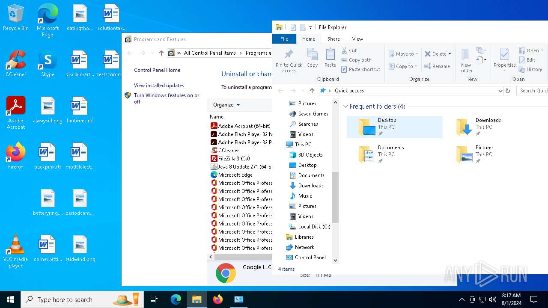Open the Move to dropdown
548x308 pixels.
click(x=403, y=54)
